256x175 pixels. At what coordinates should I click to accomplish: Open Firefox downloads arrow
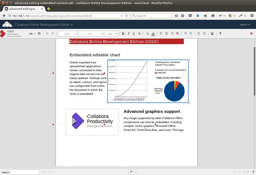point(198,16)
